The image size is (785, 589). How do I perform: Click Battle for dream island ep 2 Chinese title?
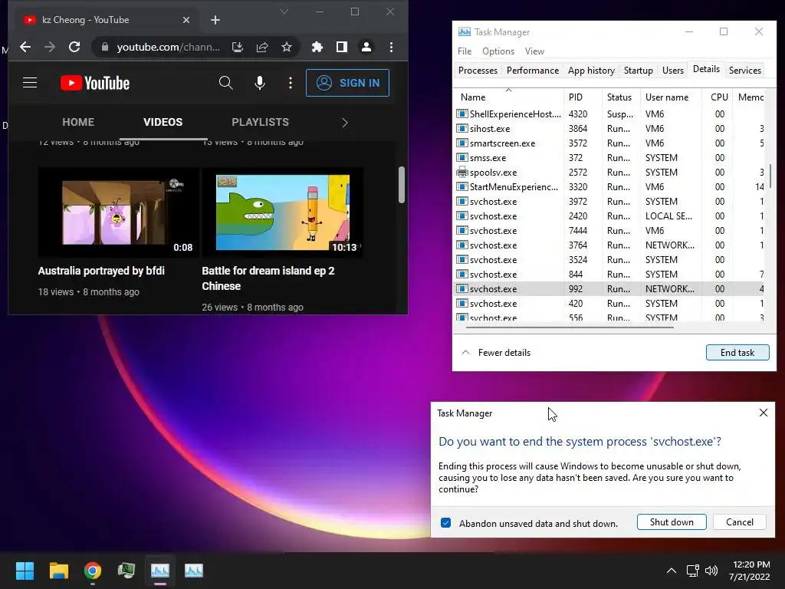coord(268,278)
